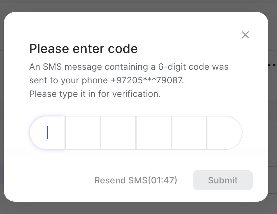This screenshot has height=214, width=277.
Task: Focus the last code digit box
Action: pyautogui.click(x=224, y=133)
